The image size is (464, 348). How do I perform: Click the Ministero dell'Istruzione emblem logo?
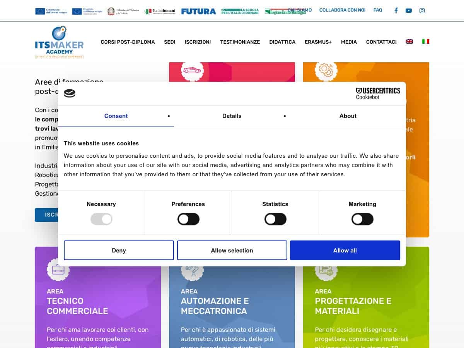[123, 11]
